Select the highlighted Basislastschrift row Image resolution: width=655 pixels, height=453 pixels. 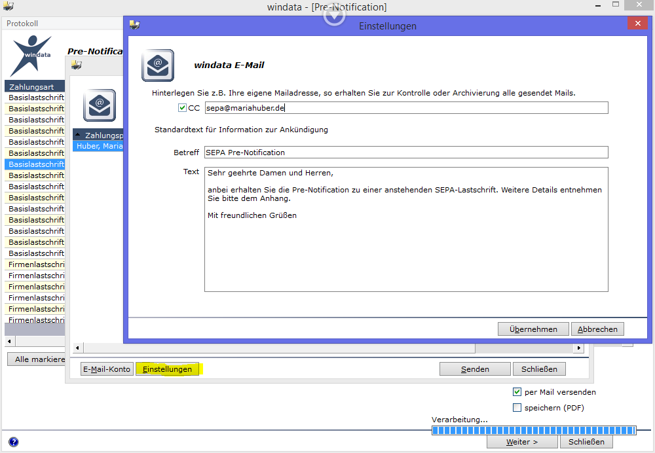(35, 164)
